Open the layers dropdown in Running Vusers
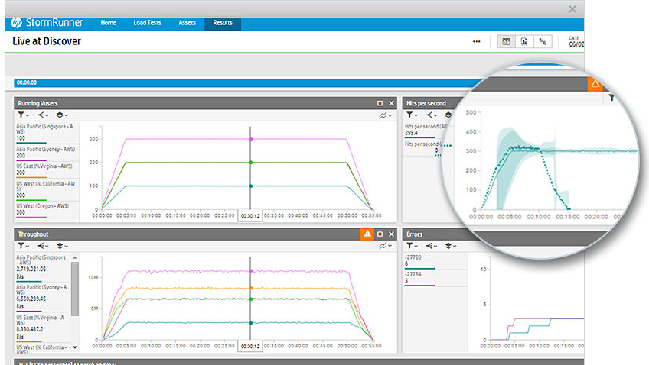The height and width of the screenshot is (365, 649). (x=62, y=115)
